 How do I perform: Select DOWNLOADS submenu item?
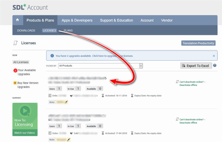click(x=26, y=30)
